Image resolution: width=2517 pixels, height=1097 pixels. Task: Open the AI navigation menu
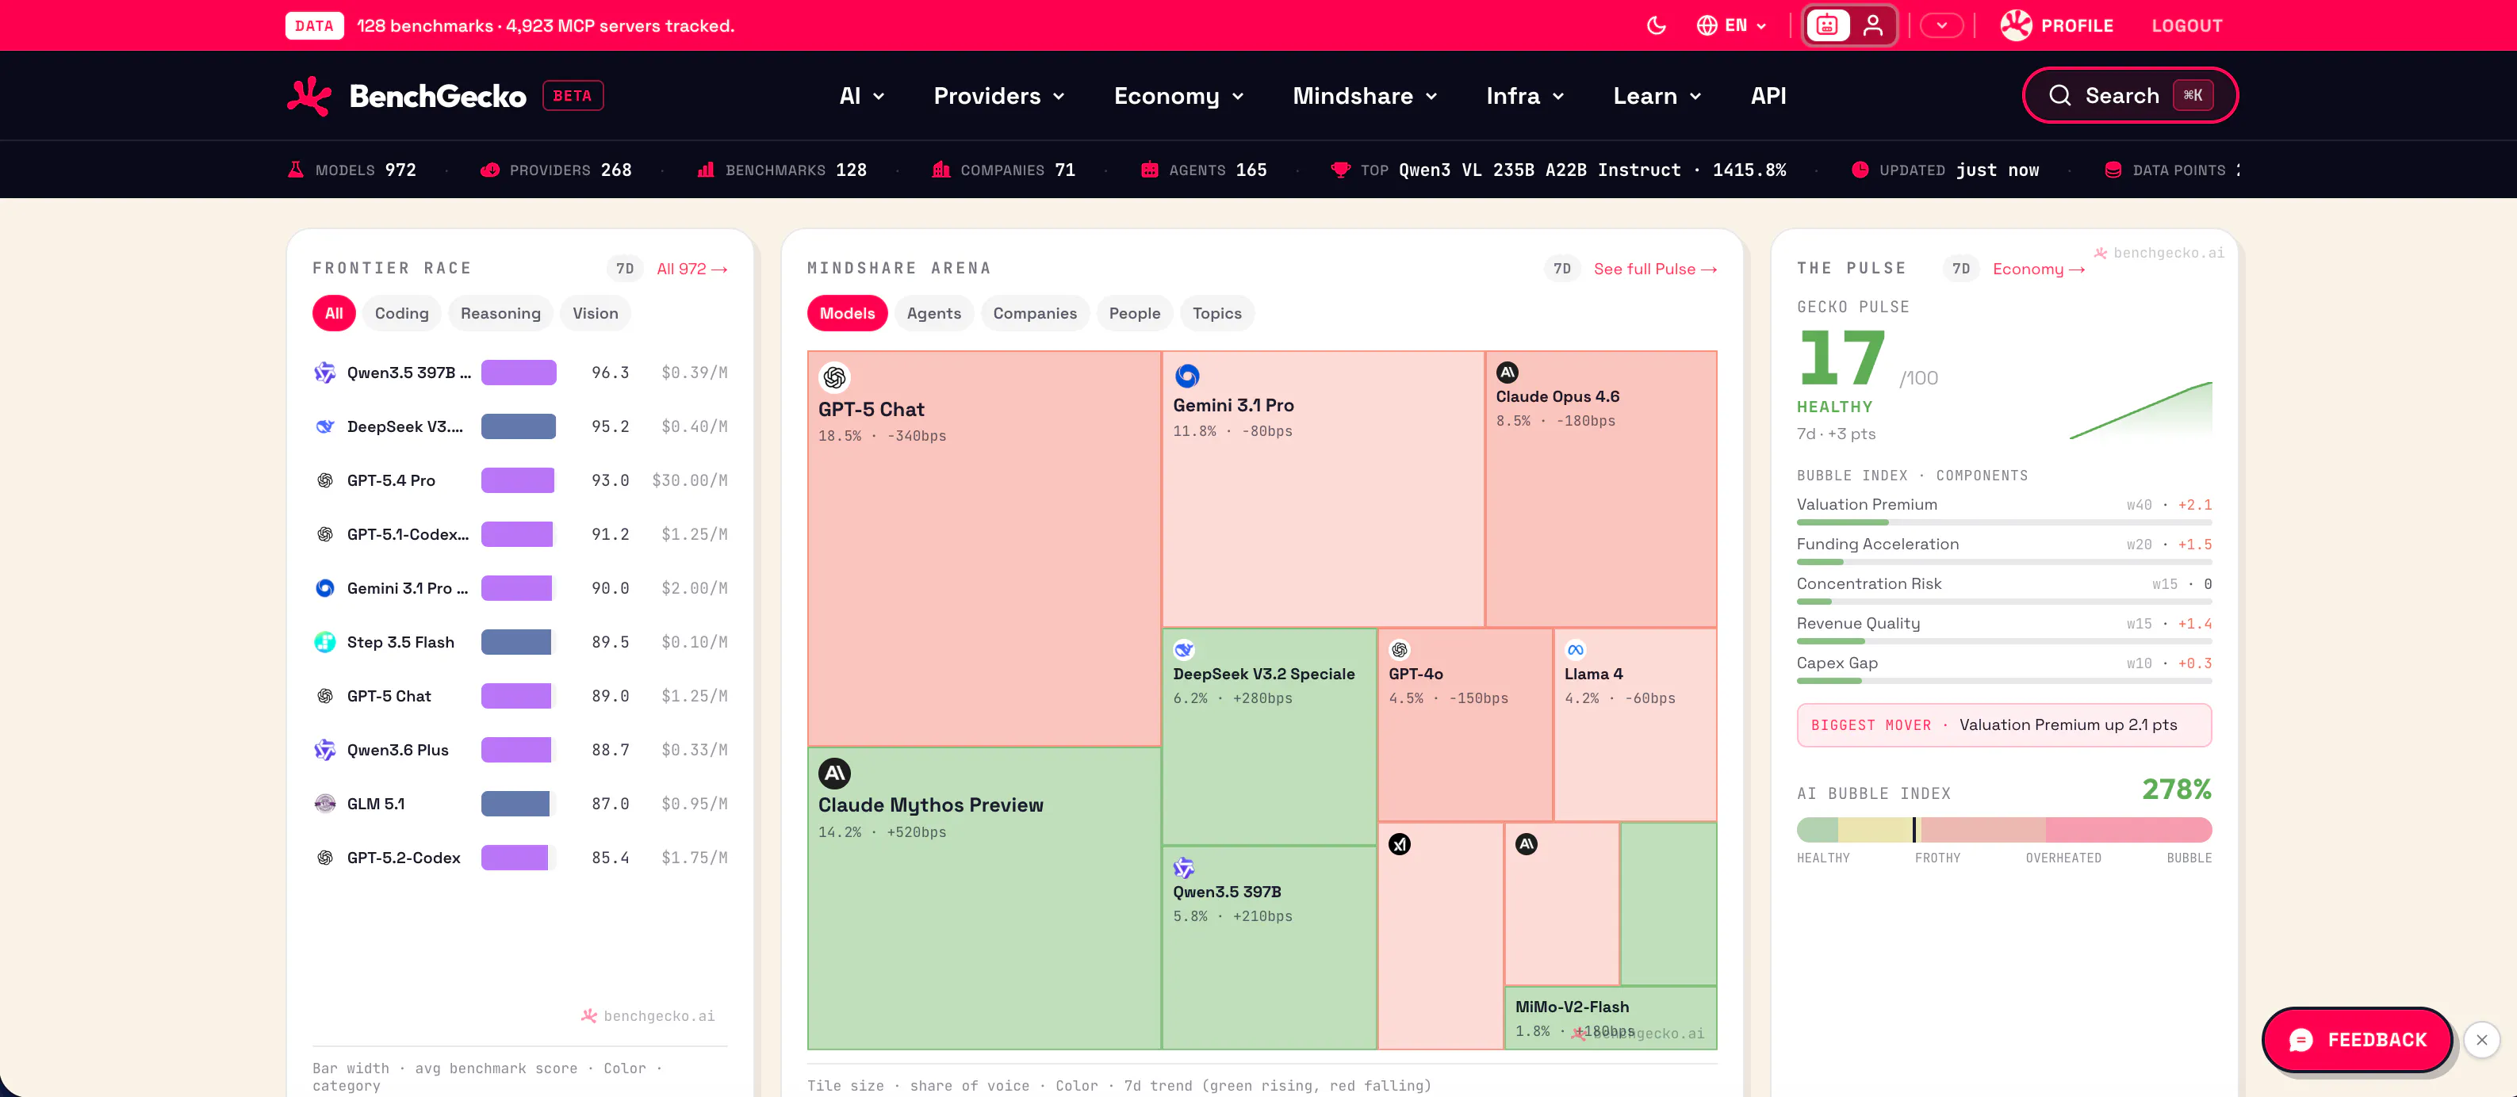pyautogui.click(x=862, y=96)
